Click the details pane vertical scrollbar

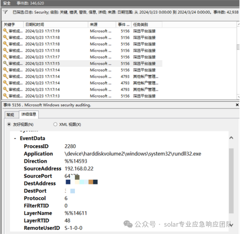pos(231,181)
